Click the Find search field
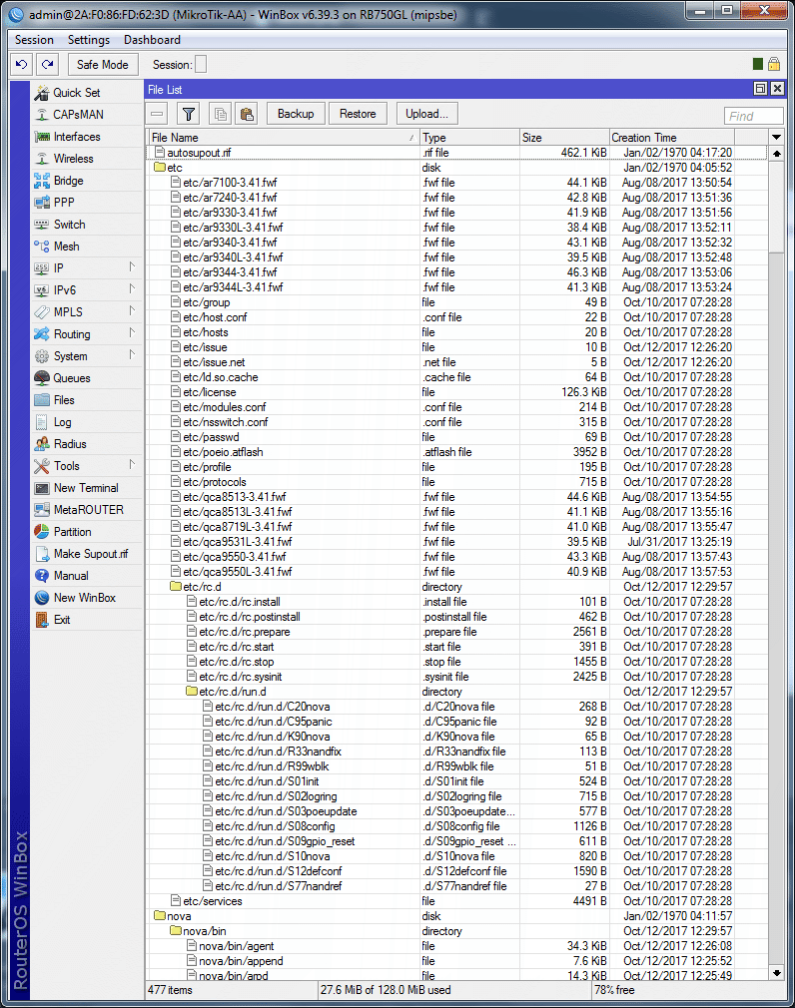The width and height of the screenshot is (795, 1008). [x=753, y=116]
